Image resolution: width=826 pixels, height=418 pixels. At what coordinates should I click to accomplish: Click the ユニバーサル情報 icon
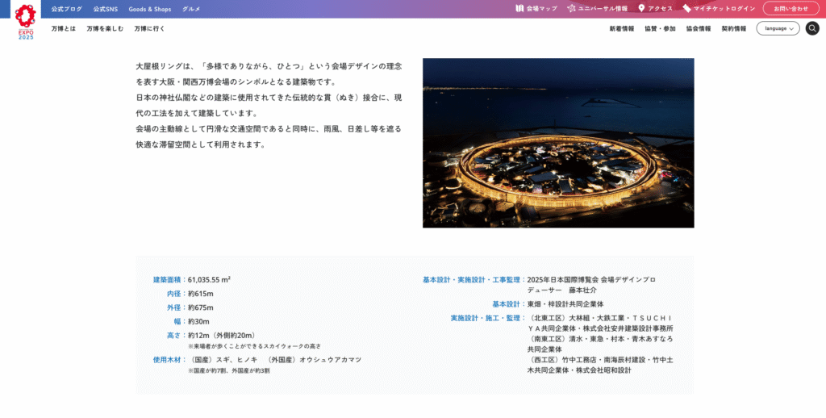click(572, 9)
